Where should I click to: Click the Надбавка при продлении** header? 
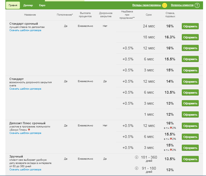pyautogui.click(x=127, y=15)
